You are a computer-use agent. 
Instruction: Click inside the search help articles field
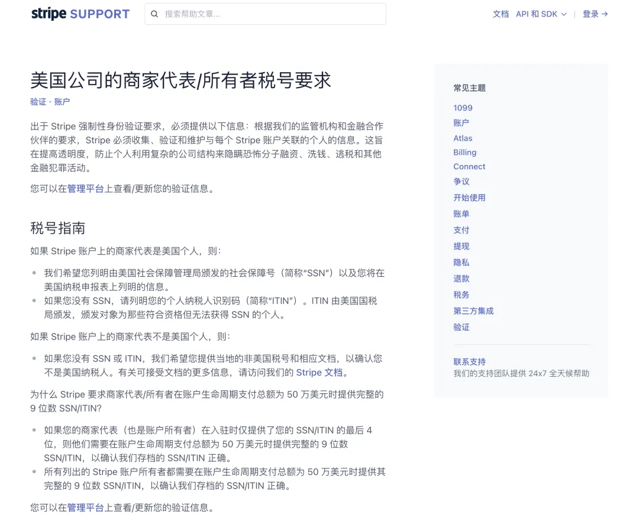click(x=266, y=13)
